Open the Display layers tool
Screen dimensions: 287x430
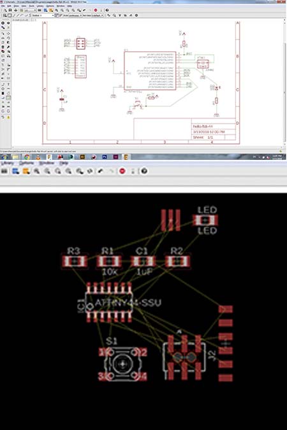pyautogui.click(x=3, y=27)
